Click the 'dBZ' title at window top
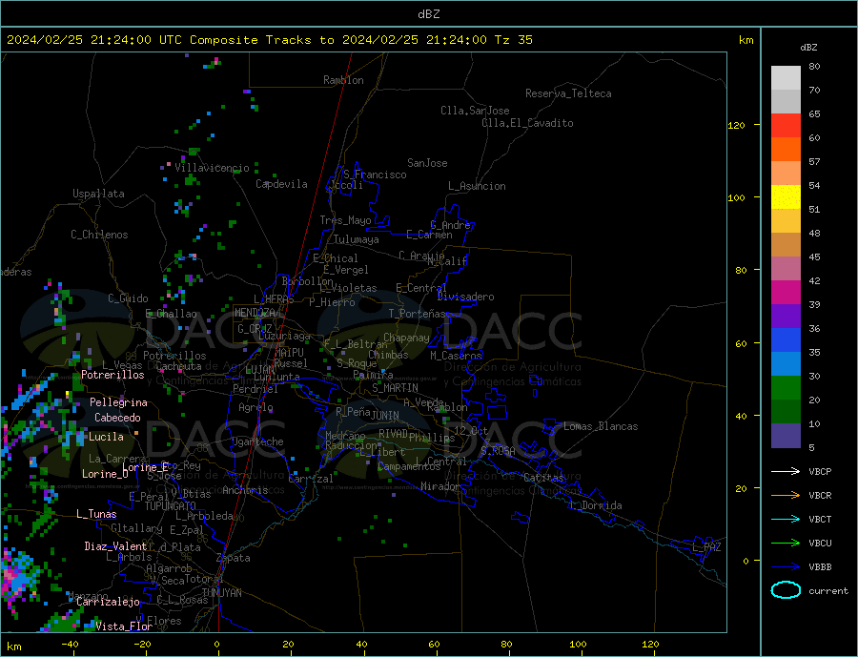 click(x=428, y=14)
